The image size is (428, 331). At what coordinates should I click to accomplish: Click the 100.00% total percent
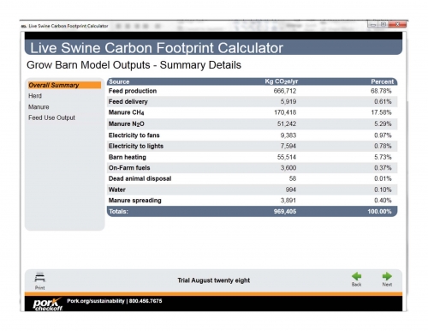tap(379, 212)
